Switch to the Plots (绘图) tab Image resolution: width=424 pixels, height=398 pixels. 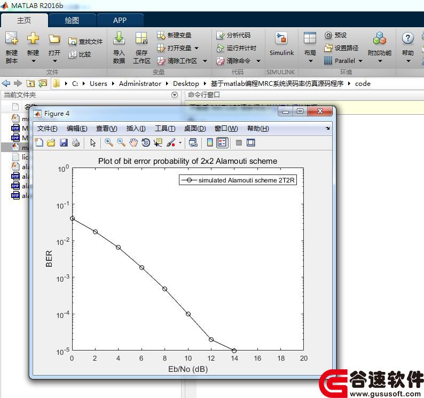click(72, 20)
